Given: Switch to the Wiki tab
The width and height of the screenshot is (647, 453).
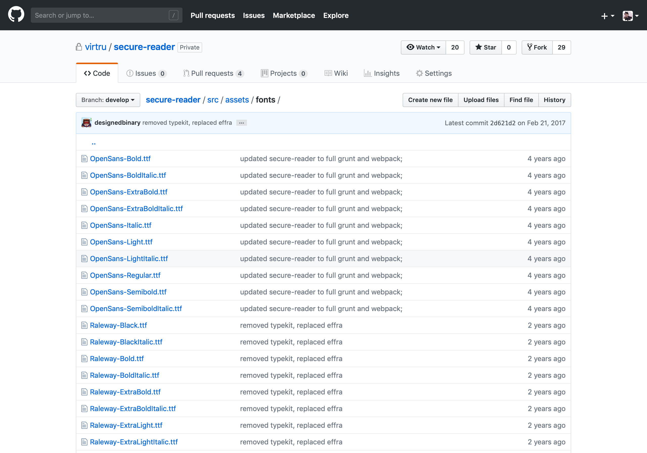Looking at the screenshot, I should pyautogui.click(x=336, y=73).
